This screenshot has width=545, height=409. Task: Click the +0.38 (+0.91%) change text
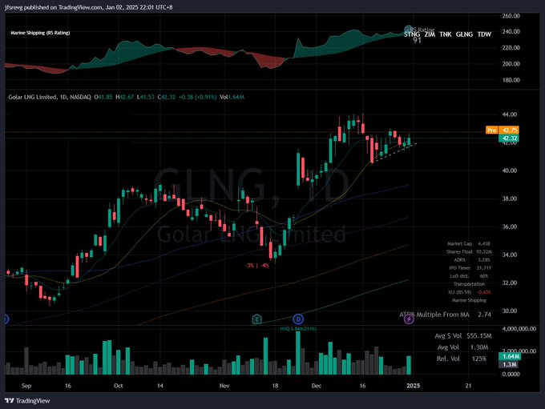click(x=197, y=97)
